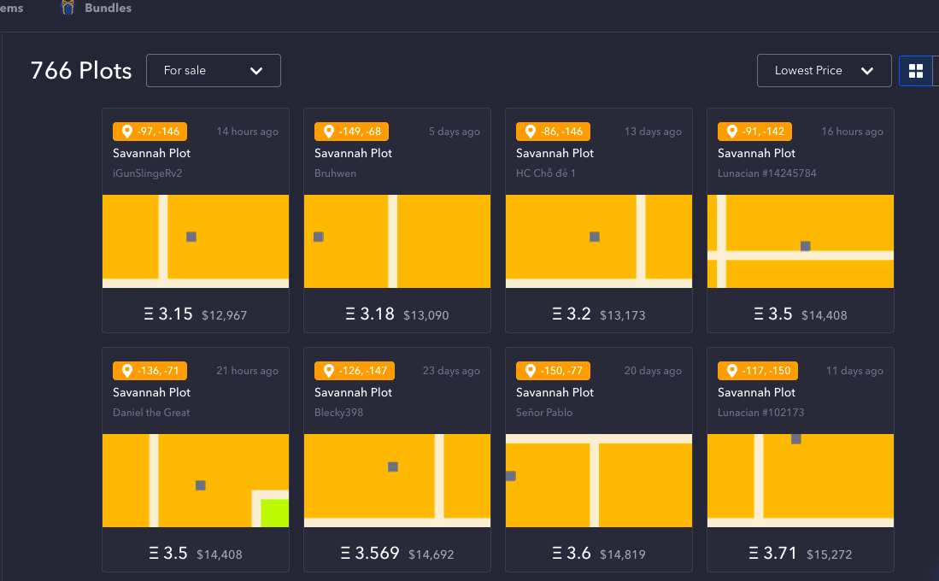The image size is (939, 581).
Task: Open the Bundles tab
Action: click(108, 9)
